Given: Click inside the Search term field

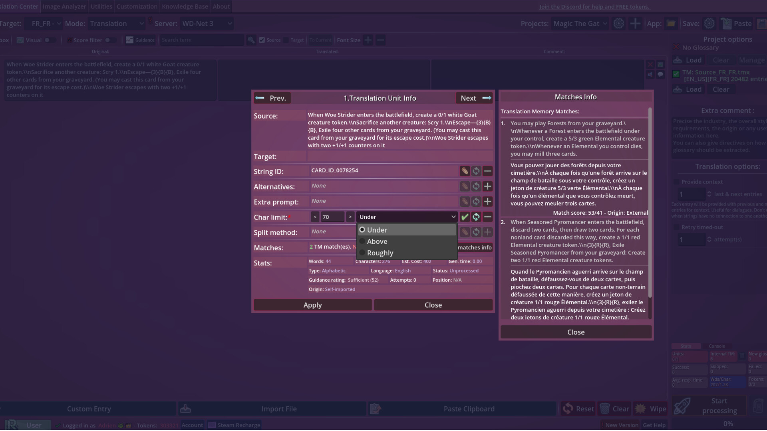Looking at the screenshot, I should tap(202, 40).
